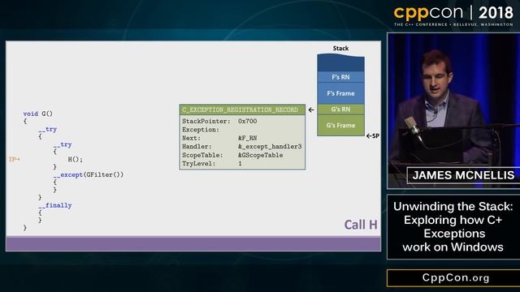Click the StackPointer value 0x700
This screenshot has width=520, height=292.
pyautogui.click(x=247, y=121)
